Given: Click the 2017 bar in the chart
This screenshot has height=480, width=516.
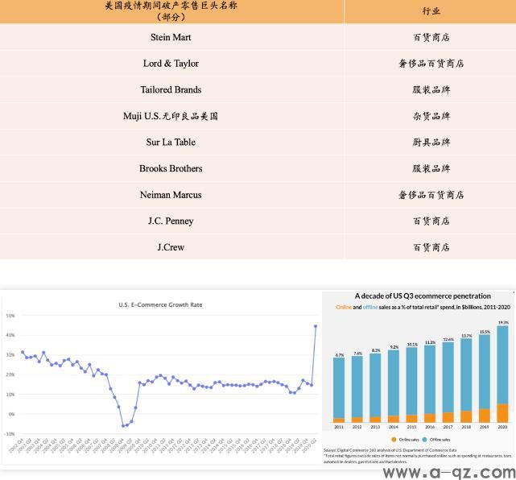Looking at the screenshot, I should [x=448, y=383].
